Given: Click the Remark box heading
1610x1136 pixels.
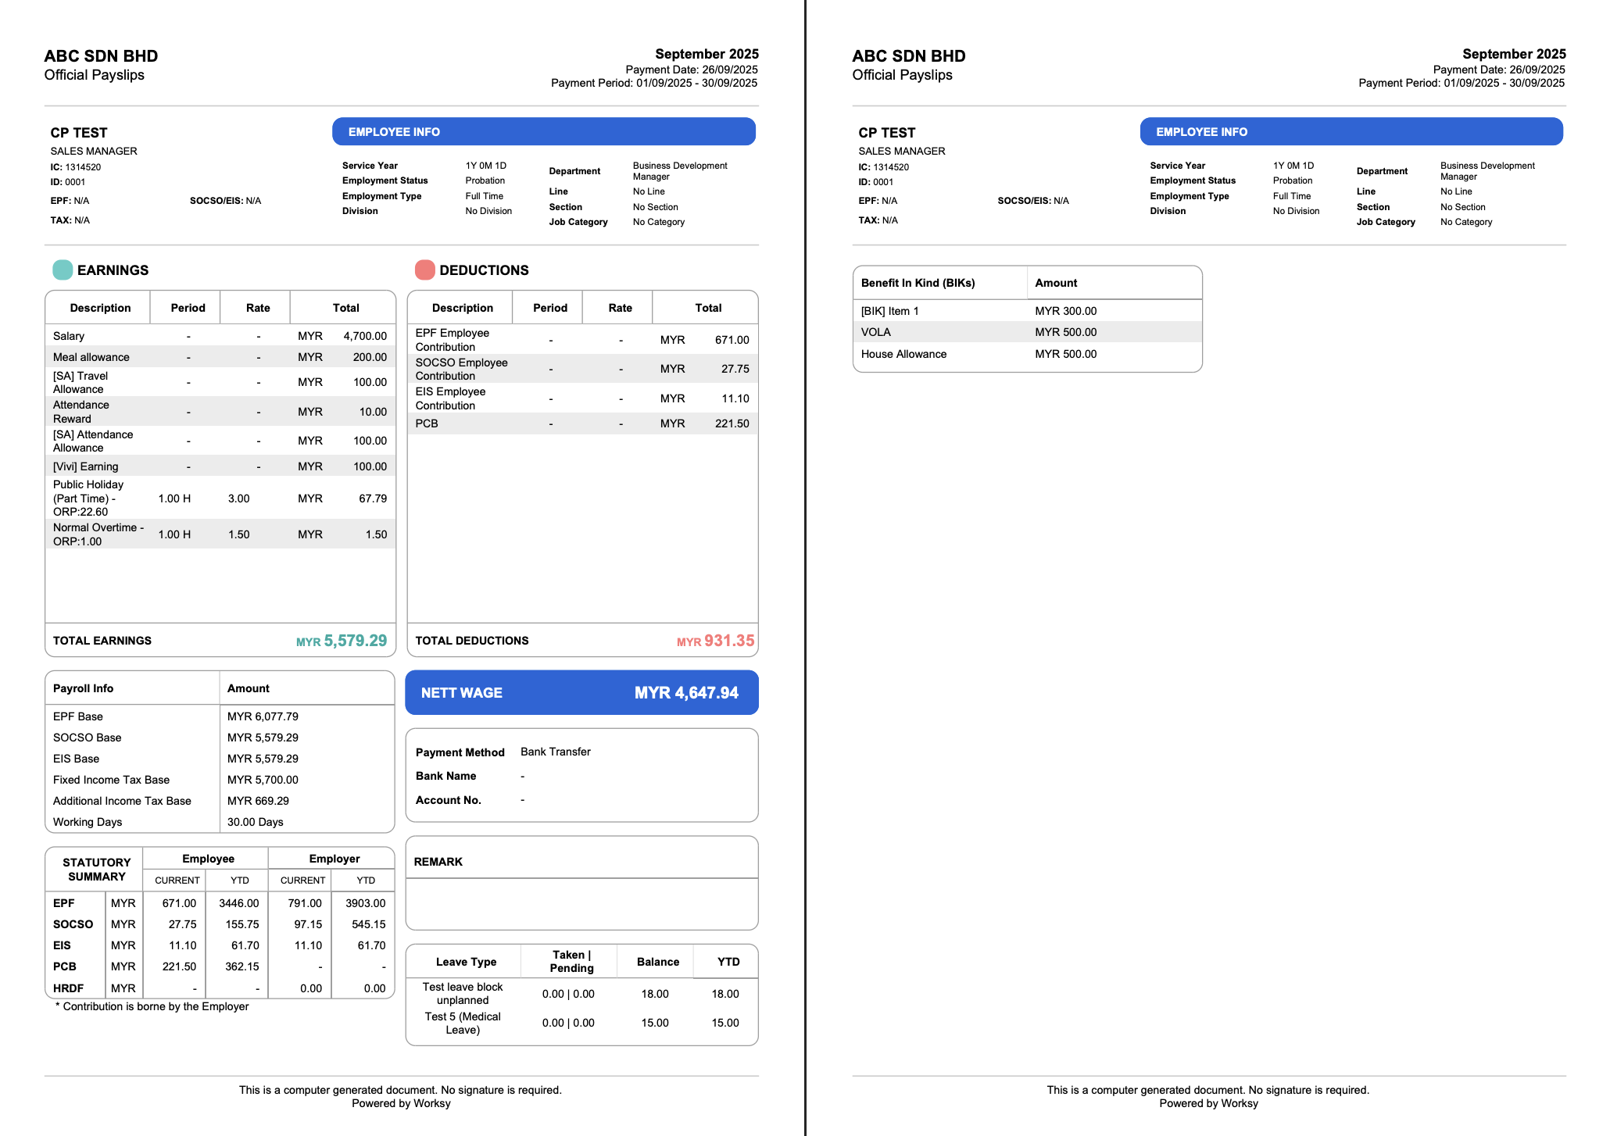Looking at the screenshot, I should [x=438, y=862].
